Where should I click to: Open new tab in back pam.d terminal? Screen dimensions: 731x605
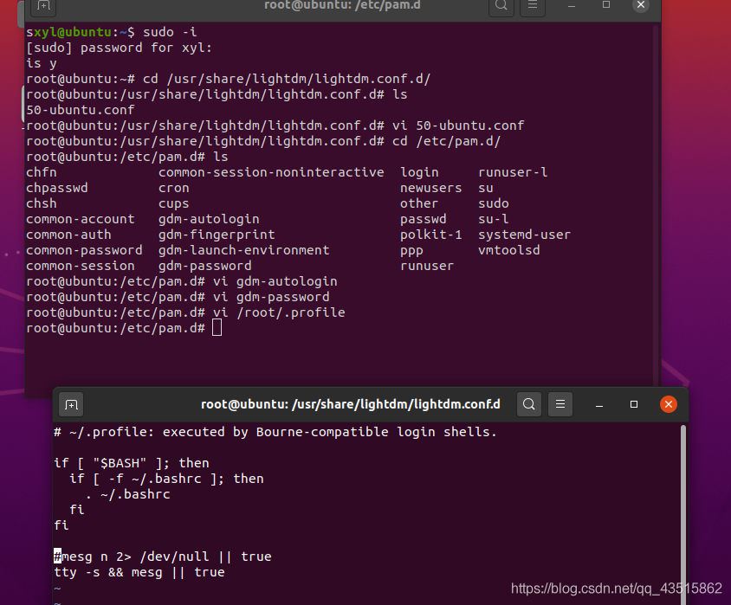[x=43, y=5]
